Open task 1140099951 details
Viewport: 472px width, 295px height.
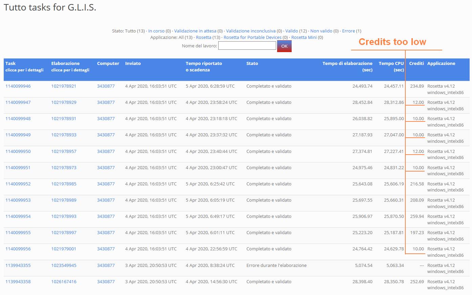coord(18,167)
